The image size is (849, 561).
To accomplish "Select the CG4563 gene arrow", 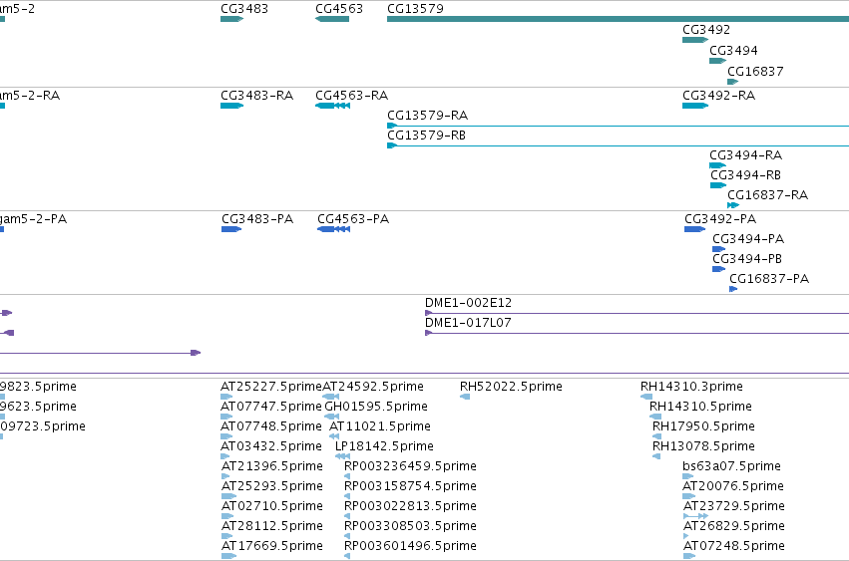I will [332, 19].
